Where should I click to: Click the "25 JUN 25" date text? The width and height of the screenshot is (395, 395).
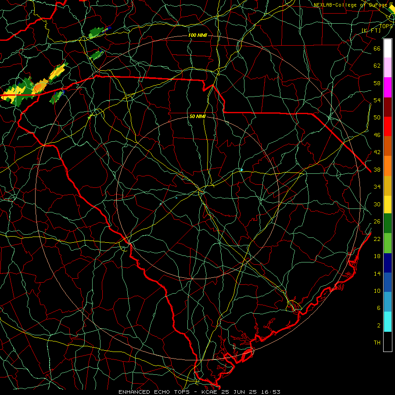point(239,392)
